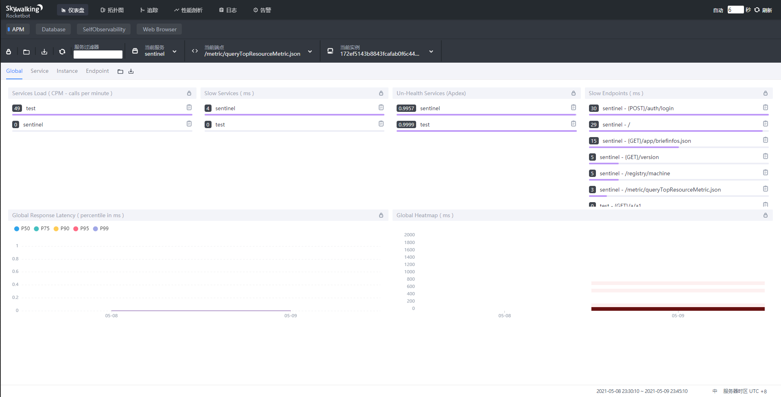This screenshot has height=397, width=781.
Task: Open the 告警 alarm menu
Action: (x=262, y=10)
